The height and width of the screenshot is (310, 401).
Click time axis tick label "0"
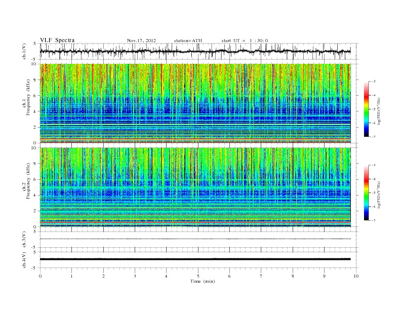point(40,276)
